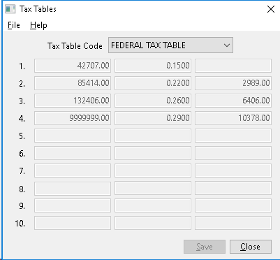280x260 pixels.
Task: Select row 1 field showing 42707.00
Action: (73, 66)
